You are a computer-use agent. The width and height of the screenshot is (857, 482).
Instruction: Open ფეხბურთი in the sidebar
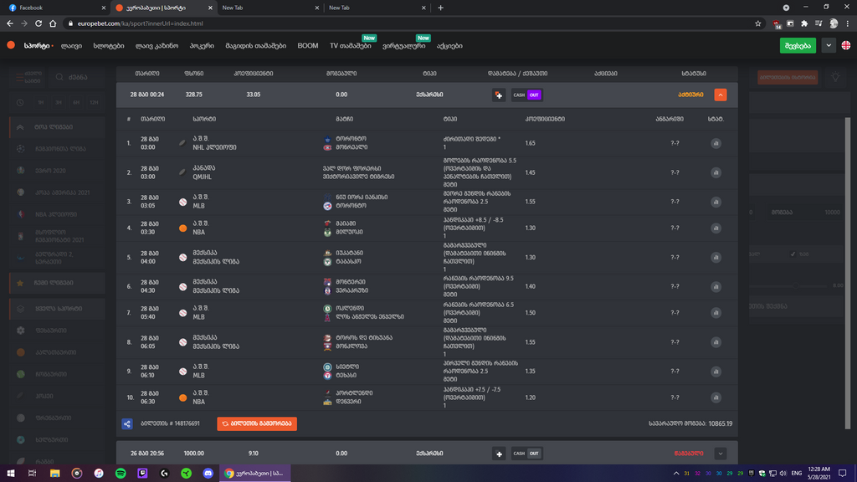coord(58,331)
